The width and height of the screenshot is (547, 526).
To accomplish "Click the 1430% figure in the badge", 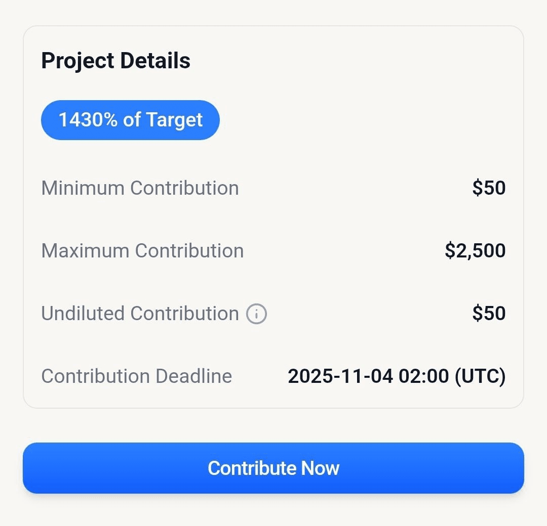I will click(88, 120).
